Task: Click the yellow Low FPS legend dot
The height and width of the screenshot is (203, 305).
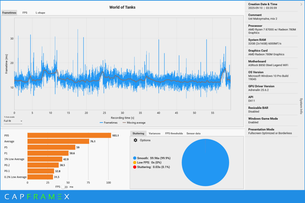Action: point(135,163)
